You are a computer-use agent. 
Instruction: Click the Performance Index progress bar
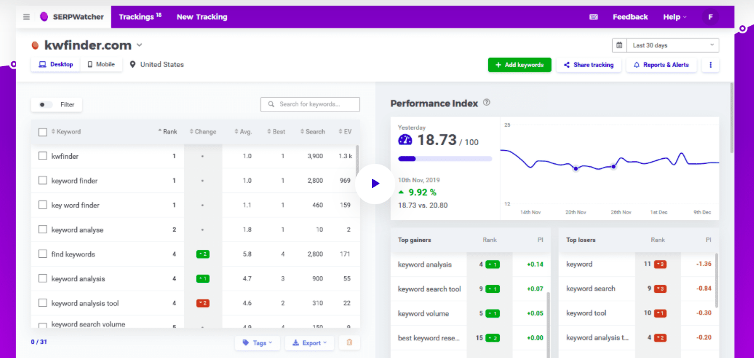coord(445,159)
